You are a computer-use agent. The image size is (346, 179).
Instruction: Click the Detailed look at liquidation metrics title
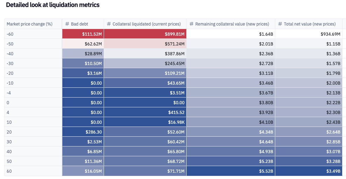tap(53, 5)
